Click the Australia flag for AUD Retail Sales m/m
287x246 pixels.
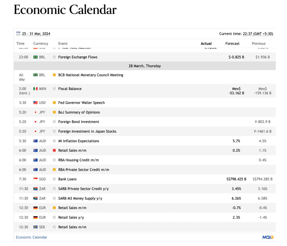(x=36, y=150)
